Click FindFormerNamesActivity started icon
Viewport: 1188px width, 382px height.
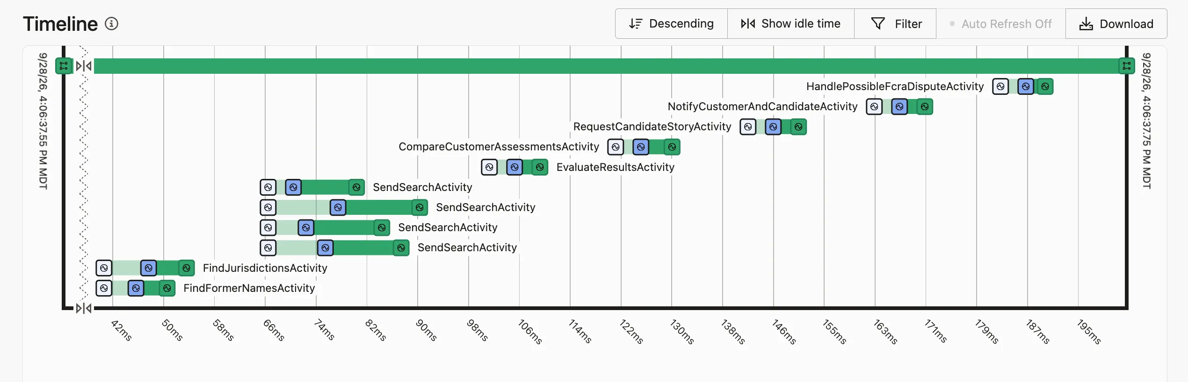tap(136, 288)
